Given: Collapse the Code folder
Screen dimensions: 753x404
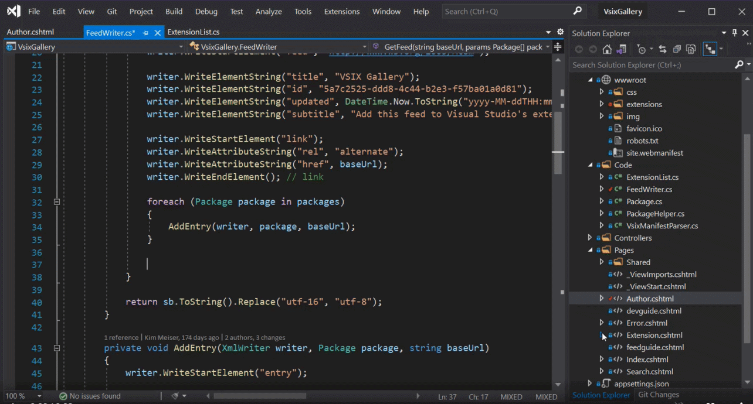Looking at the screenshot, I should tap(591, 165).
